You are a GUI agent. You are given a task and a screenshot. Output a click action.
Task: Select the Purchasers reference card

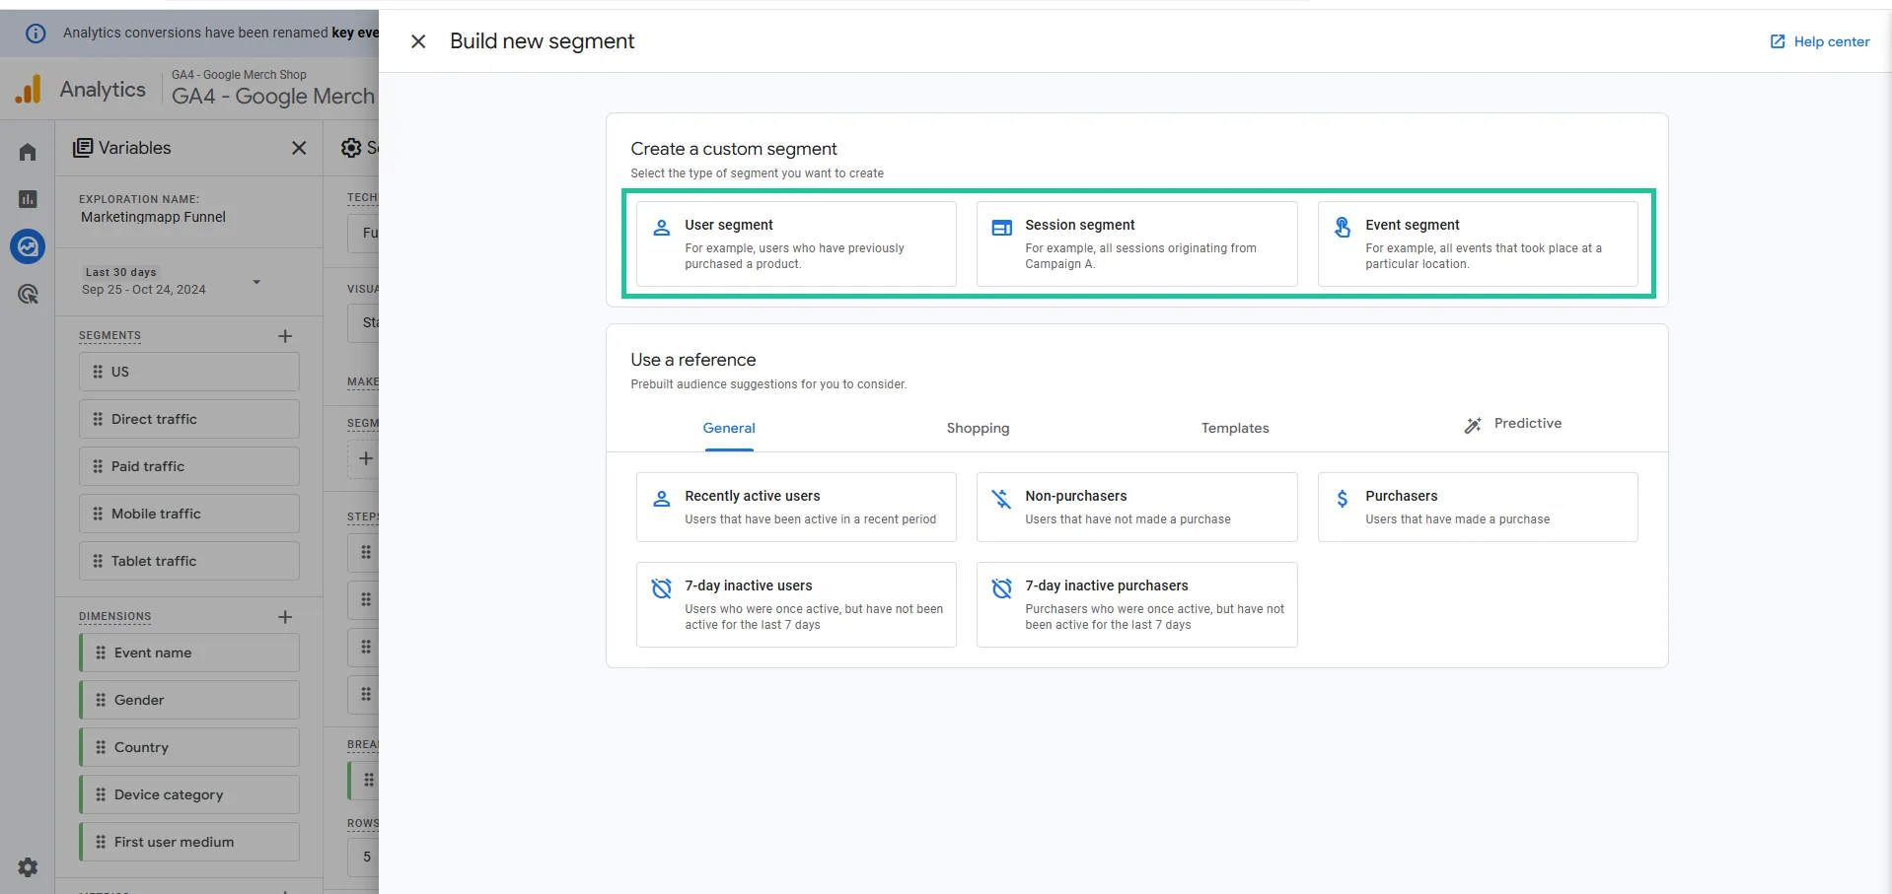coord(1478,507)
